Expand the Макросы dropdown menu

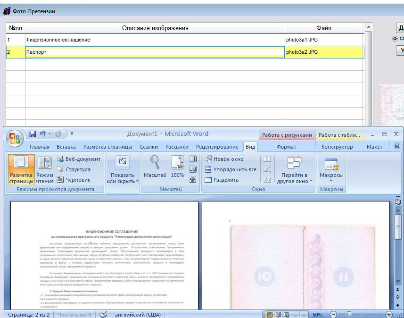(x=331, y=170)
